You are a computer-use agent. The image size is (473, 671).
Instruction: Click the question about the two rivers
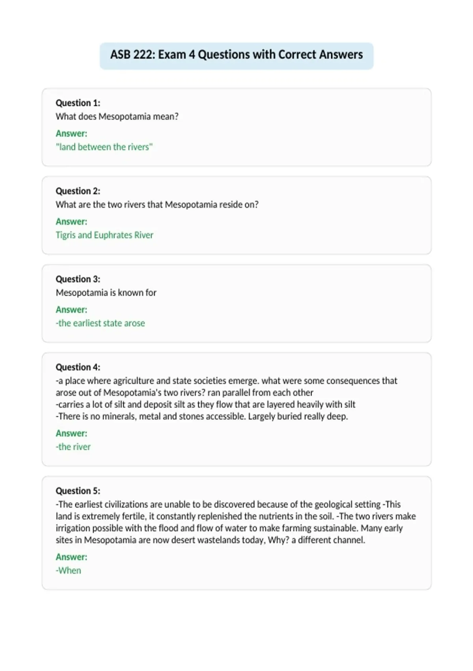point(157,204)
